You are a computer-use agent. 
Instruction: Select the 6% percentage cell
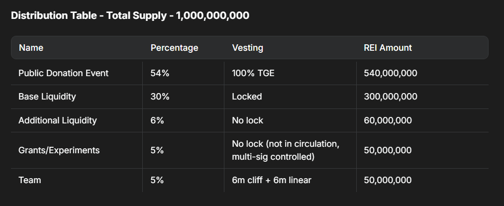tap(157, 120)
